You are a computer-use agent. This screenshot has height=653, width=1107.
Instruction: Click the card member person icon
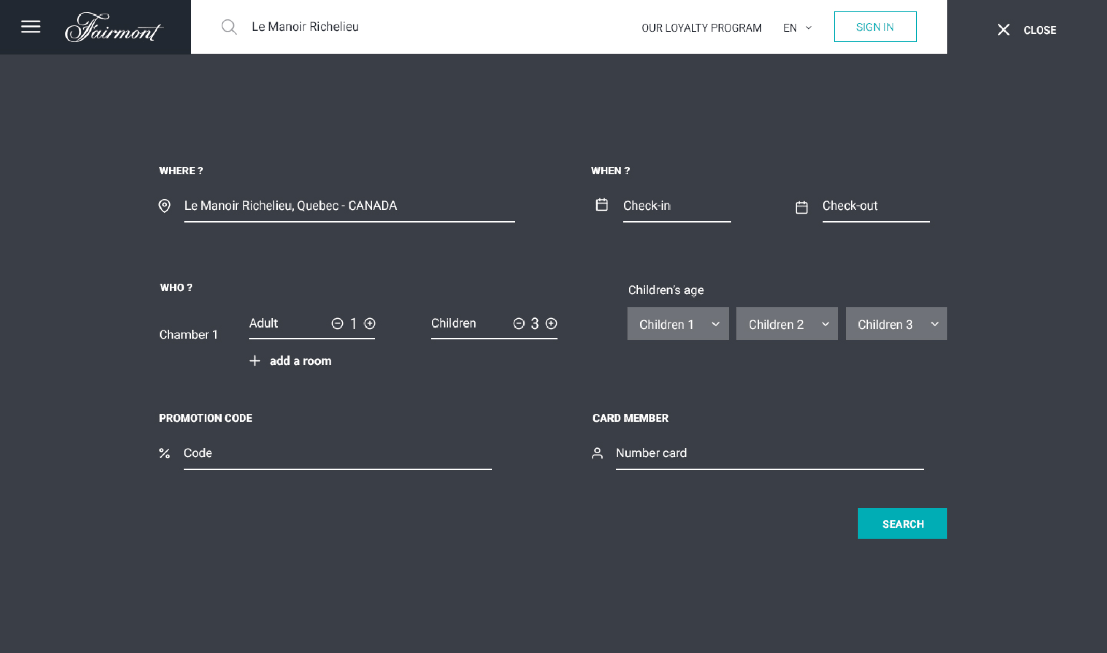coord(597,453)
